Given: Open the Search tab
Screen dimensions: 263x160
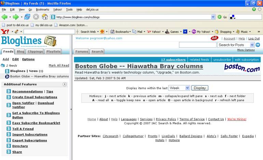Looking at the screenshot, I should (x=97, y=51).
